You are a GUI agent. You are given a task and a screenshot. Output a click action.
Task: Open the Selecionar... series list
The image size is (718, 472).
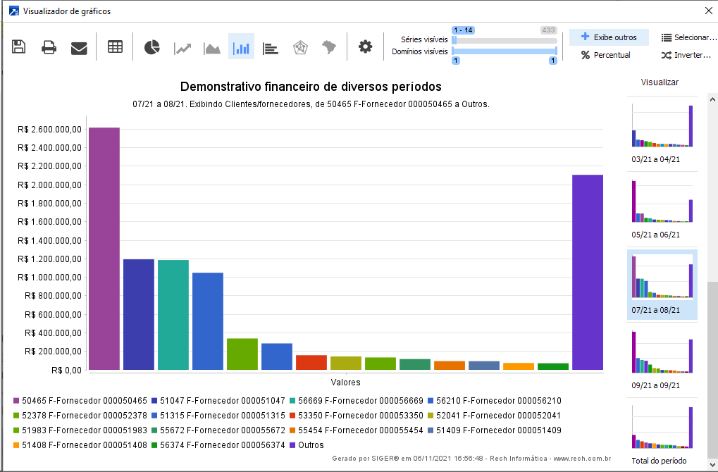688,37
